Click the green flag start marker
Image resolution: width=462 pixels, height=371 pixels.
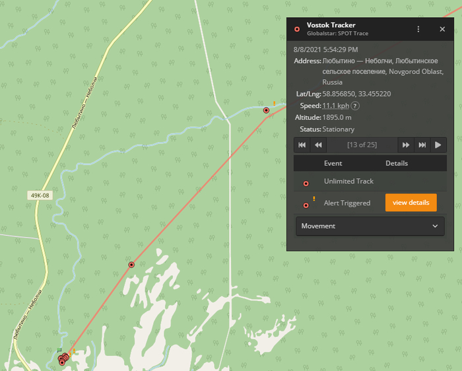pos(59,350)
